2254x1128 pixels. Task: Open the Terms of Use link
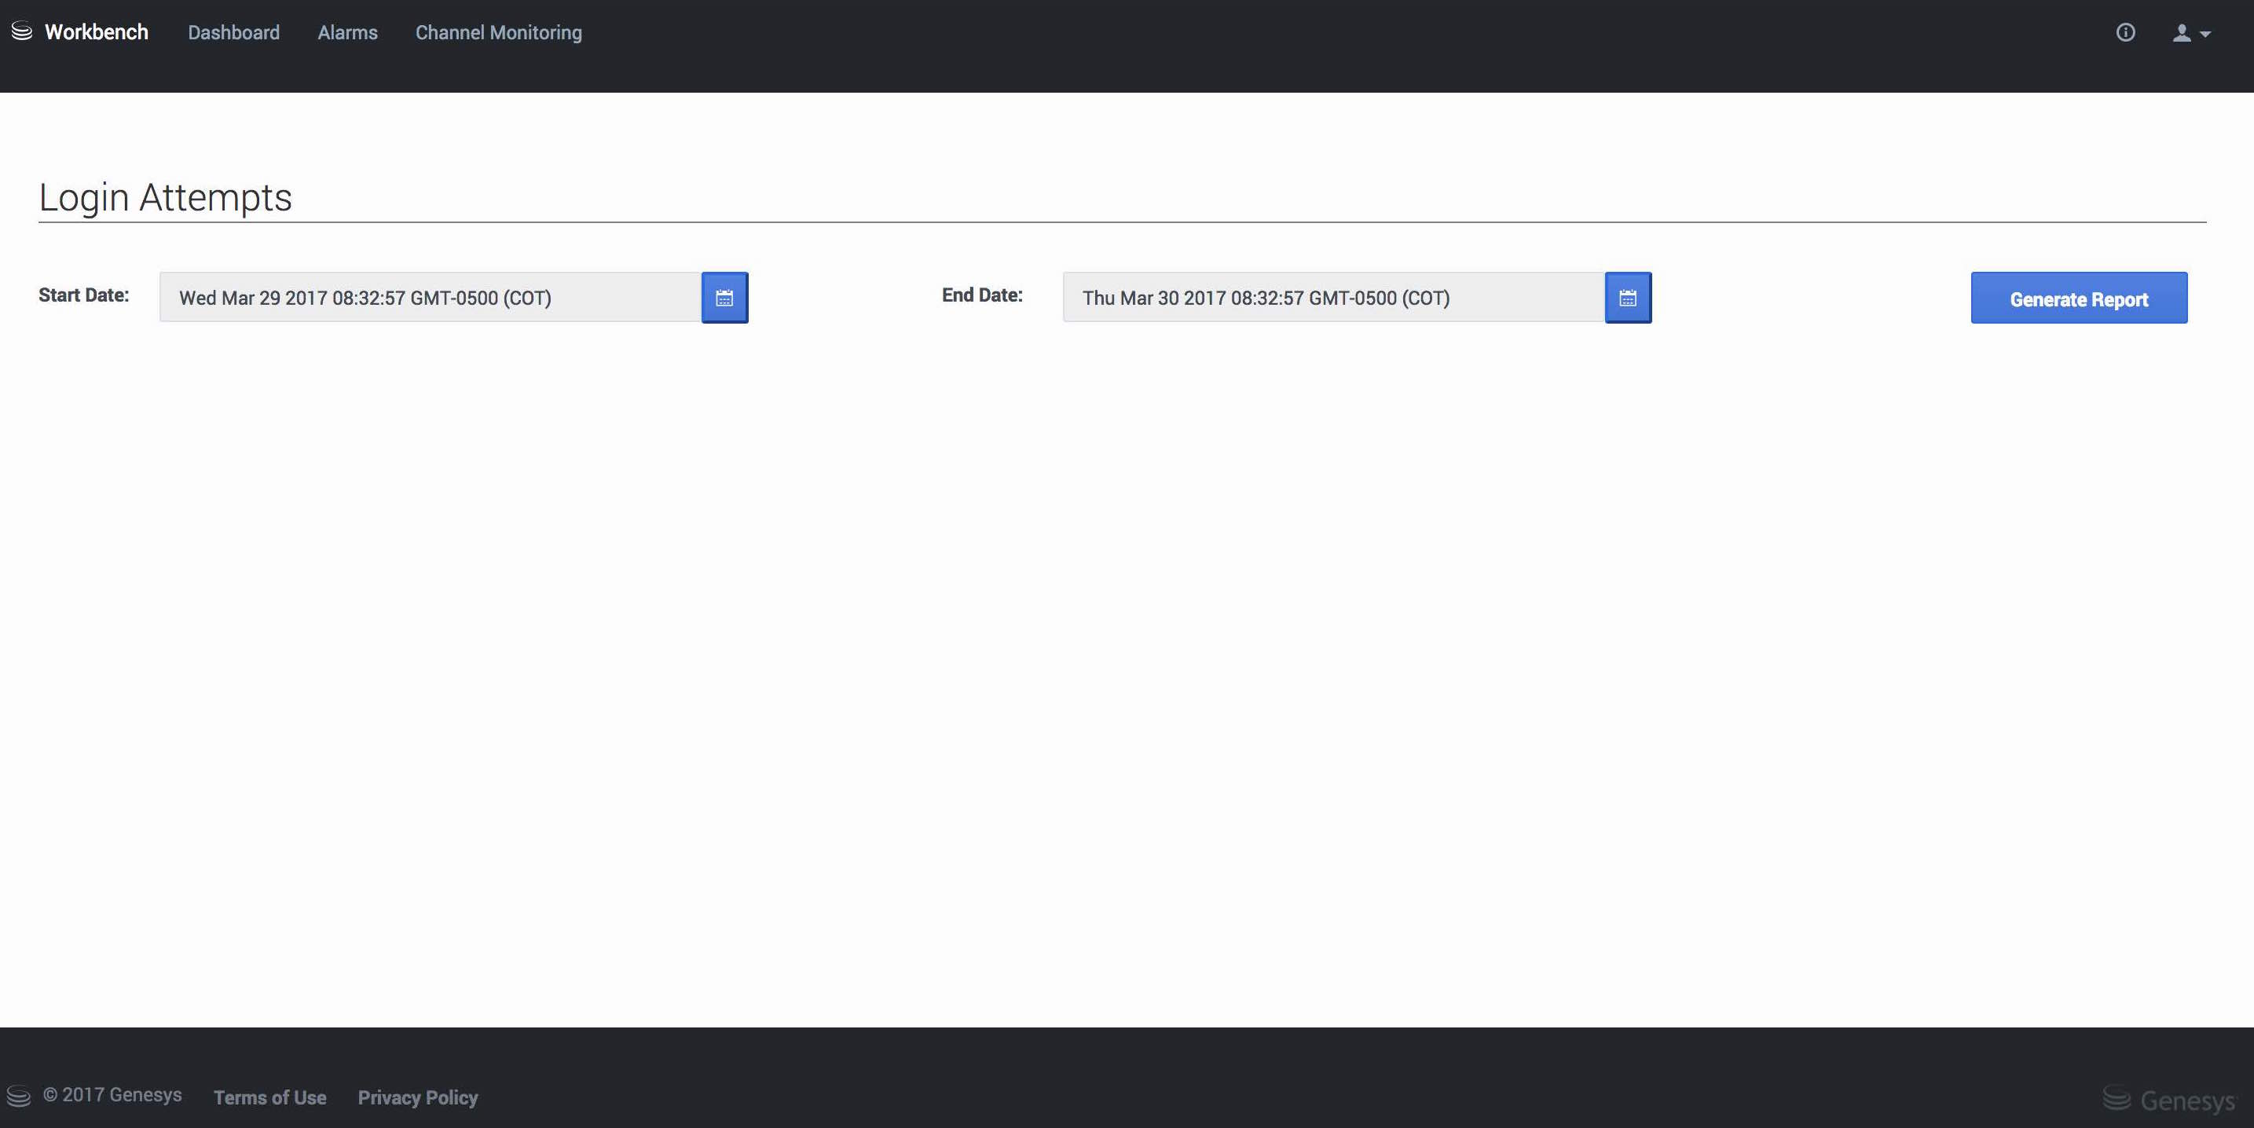click(269, 1097)
